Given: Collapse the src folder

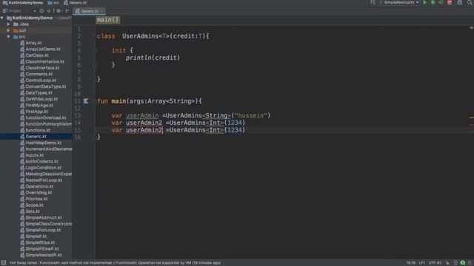Looking at the screenshot, I should click(x=8, y=37).
